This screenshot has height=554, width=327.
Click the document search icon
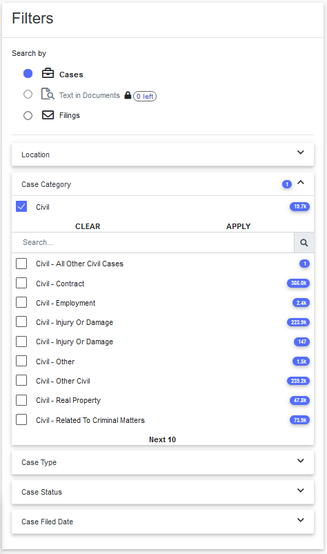pyautogui.click(x=48, y=94)
